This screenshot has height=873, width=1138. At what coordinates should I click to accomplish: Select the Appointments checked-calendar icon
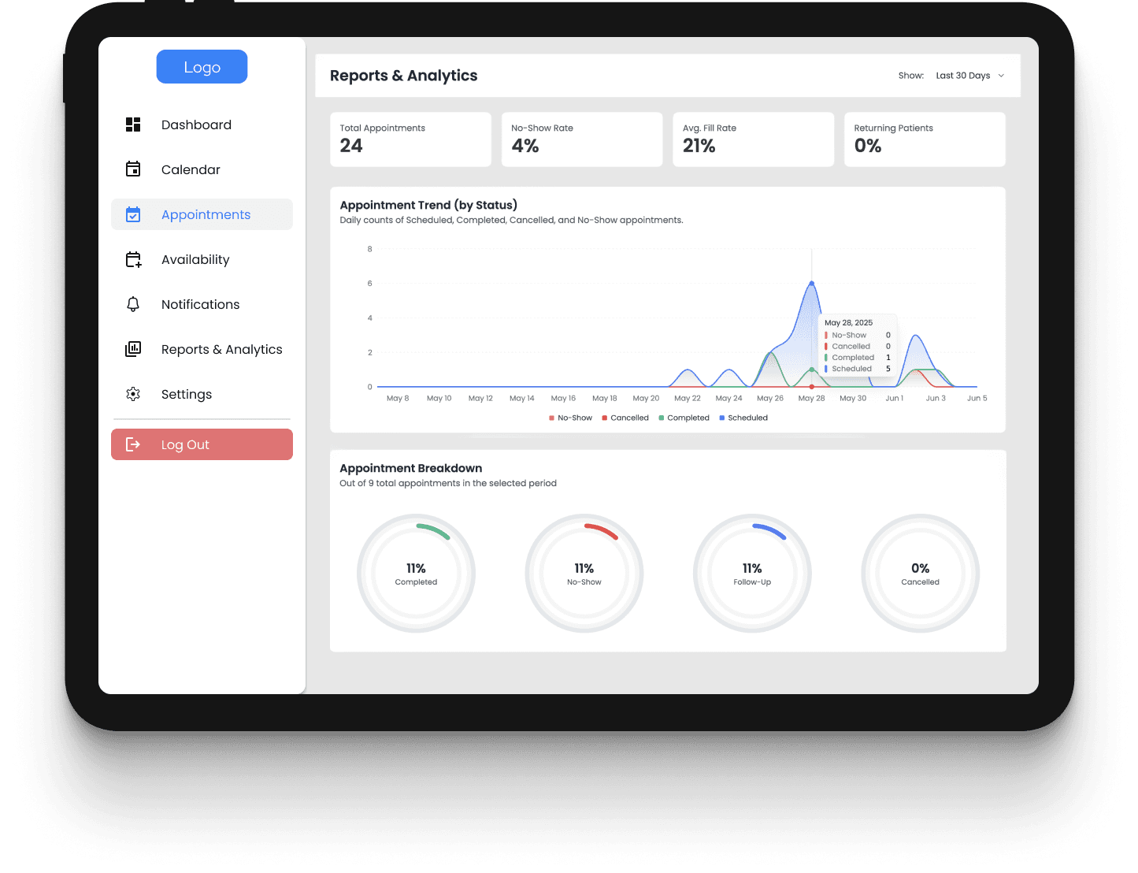pos(133,214)
